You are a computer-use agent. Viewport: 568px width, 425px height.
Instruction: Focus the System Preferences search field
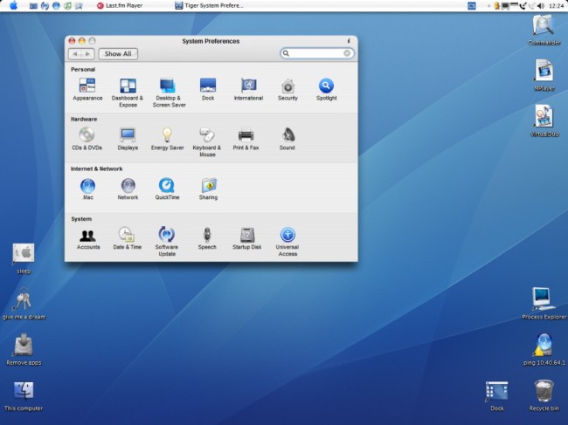tap(317, 53)
